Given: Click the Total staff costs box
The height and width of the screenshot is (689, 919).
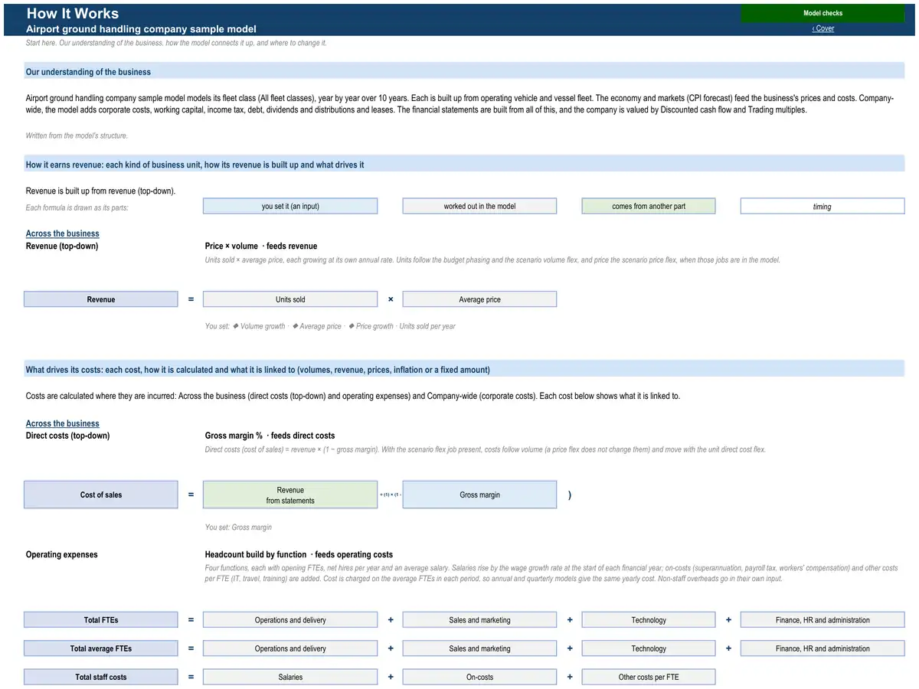Looking at the screenshot, I should 100,677.
